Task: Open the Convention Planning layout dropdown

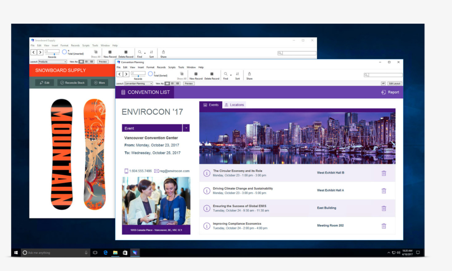Action: pos(139,84)
